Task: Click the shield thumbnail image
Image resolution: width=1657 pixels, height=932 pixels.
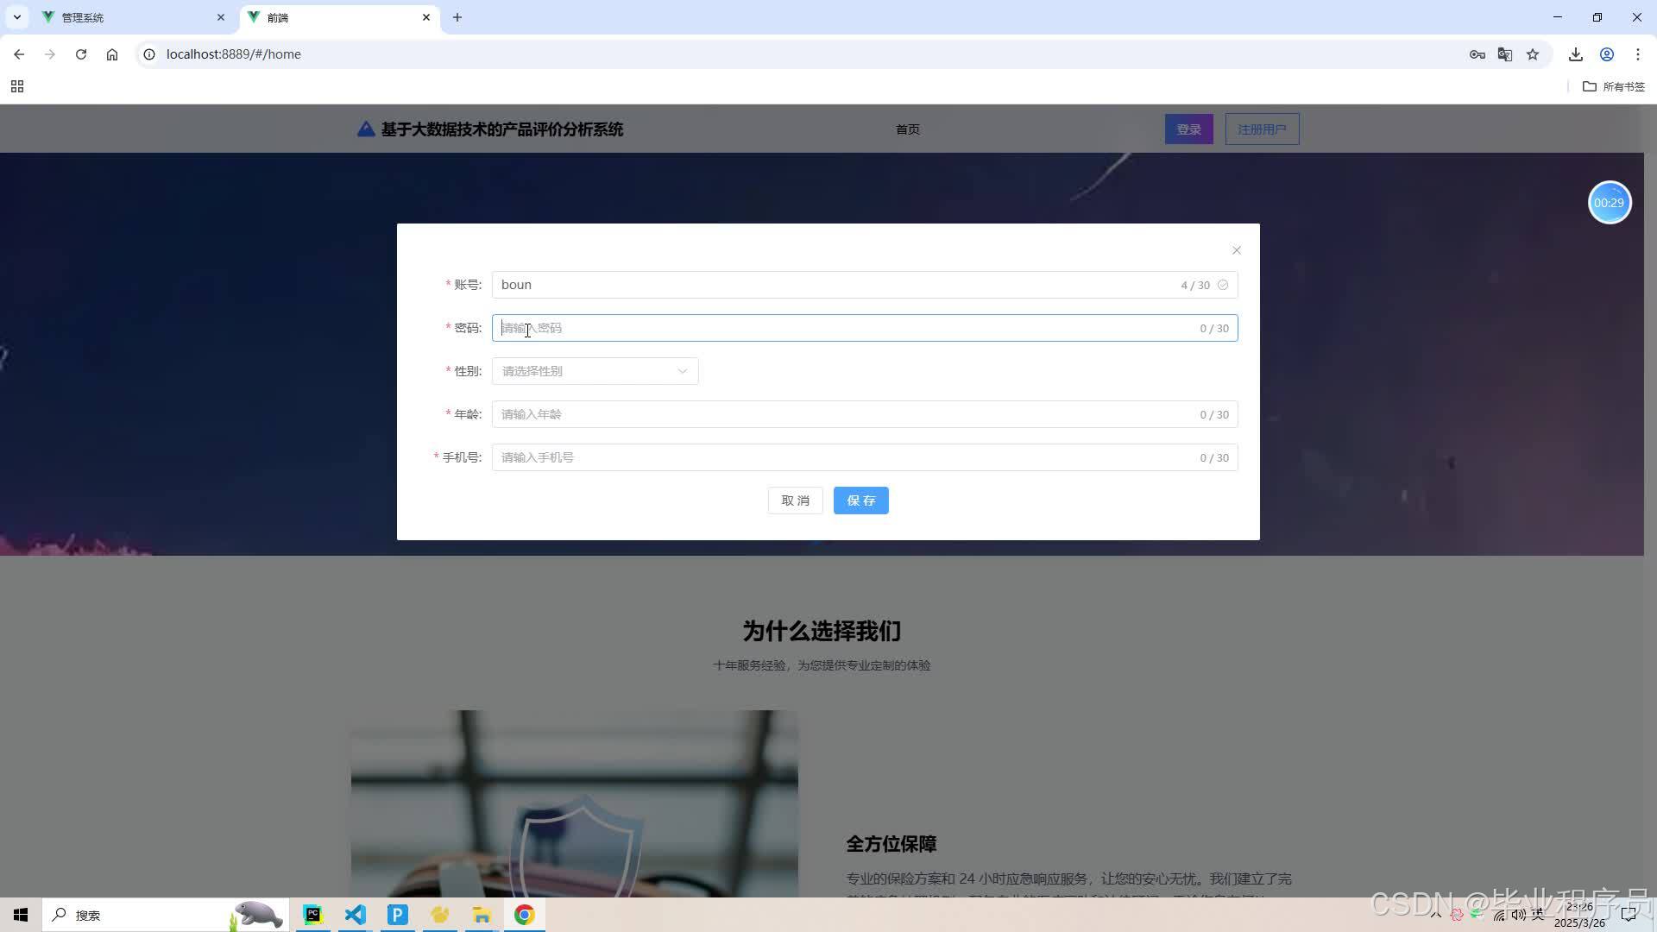Action: [x=574, y=803]
